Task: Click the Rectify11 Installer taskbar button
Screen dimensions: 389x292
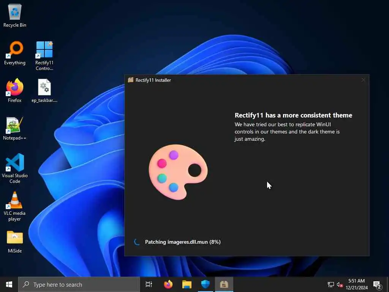Action: pos(224,284)
